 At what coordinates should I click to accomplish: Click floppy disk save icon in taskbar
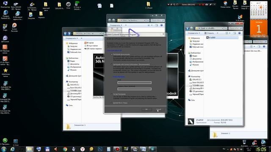[x=47, y=149]
